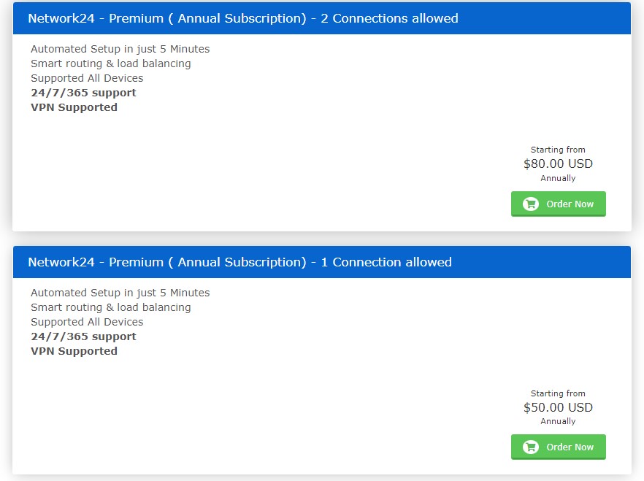Screen dimensions: 644x481
Task: Click Order Now for the 2 Connections plan
Action: pos(559,204)
